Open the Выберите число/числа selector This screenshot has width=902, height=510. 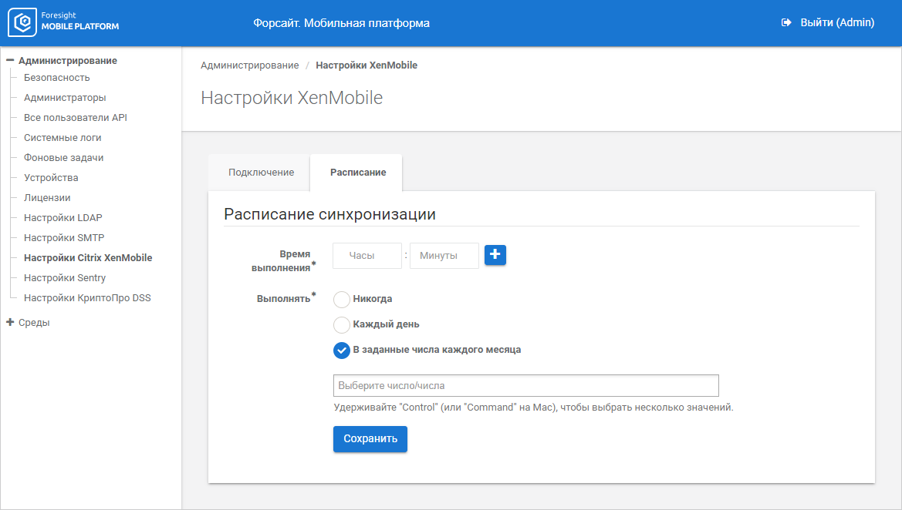point(525,385)
